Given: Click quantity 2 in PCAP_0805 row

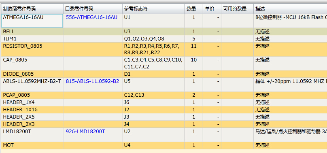Looking at the screenshot, I should coord(194,95).
